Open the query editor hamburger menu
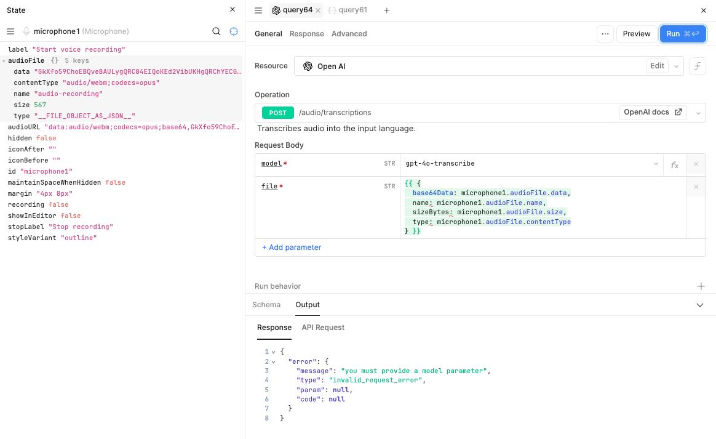The image size is (716, 439). coord(258,10)
